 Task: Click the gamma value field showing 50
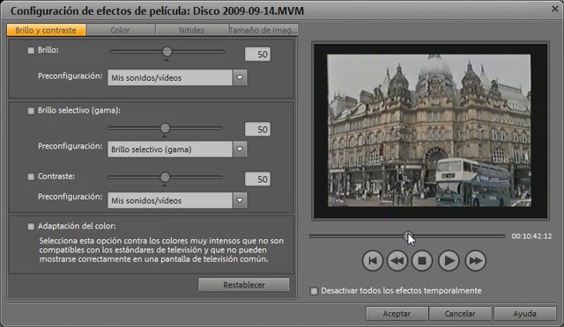257,129
